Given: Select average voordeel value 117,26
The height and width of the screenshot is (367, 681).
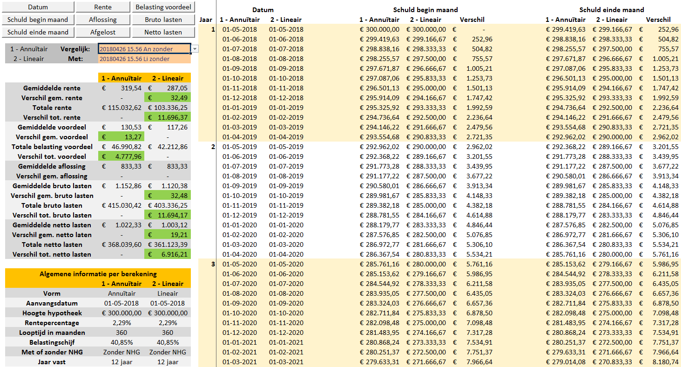Looking at the screenshot, I should [x=168, y=127].
